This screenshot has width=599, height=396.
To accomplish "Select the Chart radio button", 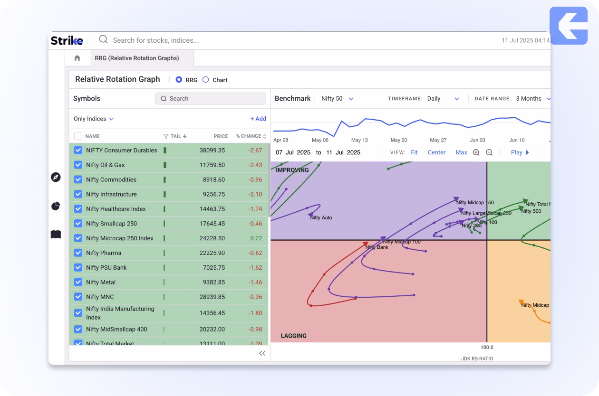I will tap(206, 80).
